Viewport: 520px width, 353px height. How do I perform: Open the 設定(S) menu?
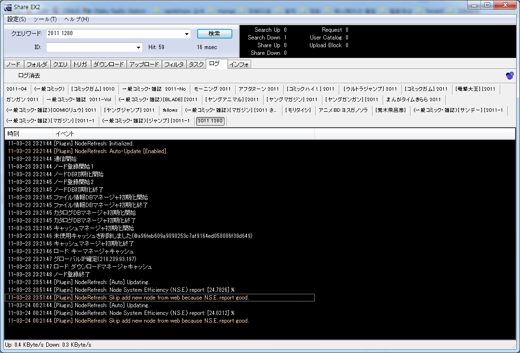point(16,19)
